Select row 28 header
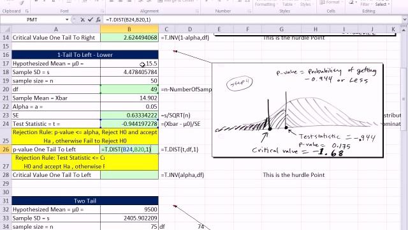408x230 pixels. [x=6, y=175]
